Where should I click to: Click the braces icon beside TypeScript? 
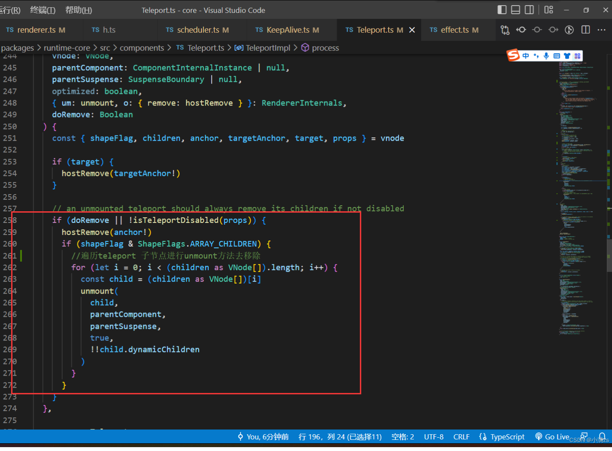pyautogui.click(x=483, y=437)
